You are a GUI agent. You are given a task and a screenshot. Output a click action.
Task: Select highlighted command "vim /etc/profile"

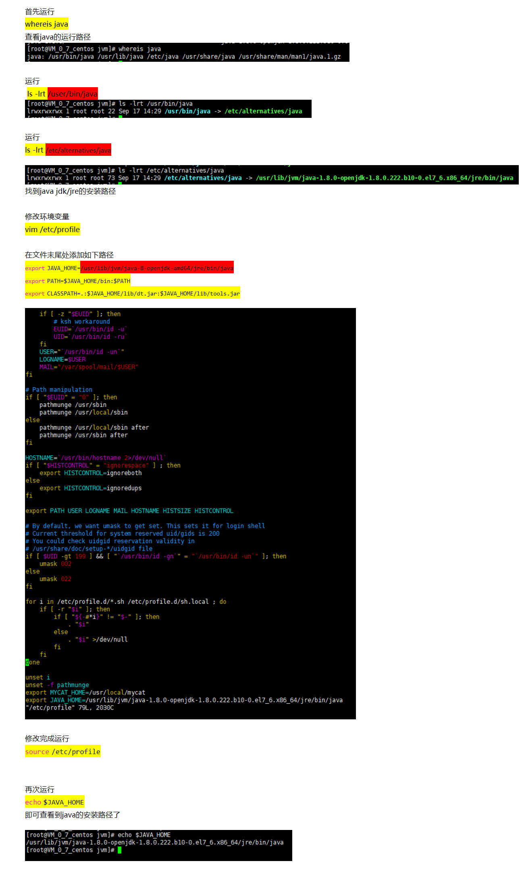click(x=52, y=229)
